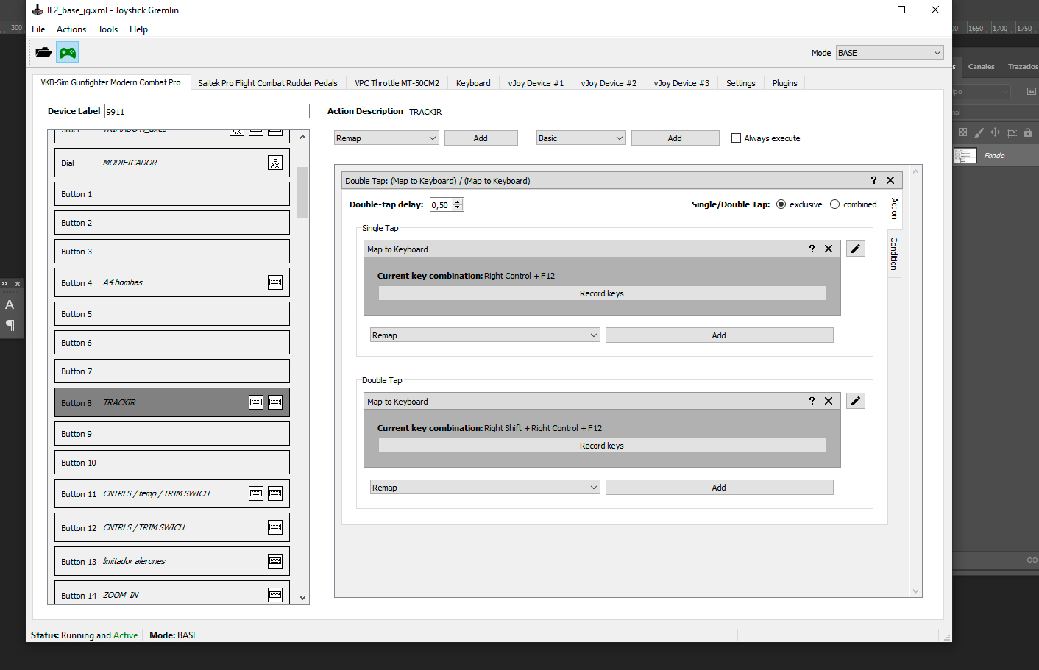The width and height of the screenshot is (1039, 670).
Task: Click axis icon on MODIFICADOR dial row
Action: pos(275,163)
